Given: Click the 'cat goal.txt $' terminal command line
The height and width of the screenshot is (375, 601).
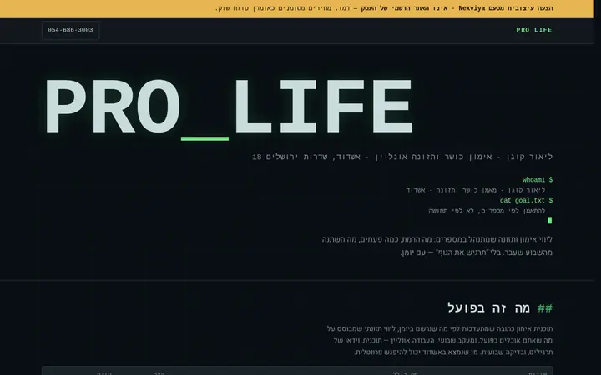Looking at the screenshot, I should (x=526, y=201).
